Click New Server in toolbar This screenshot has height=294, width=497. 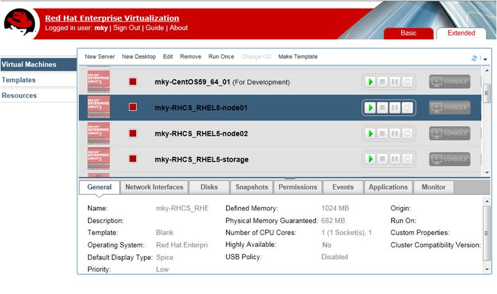click(x=99, y=56)
